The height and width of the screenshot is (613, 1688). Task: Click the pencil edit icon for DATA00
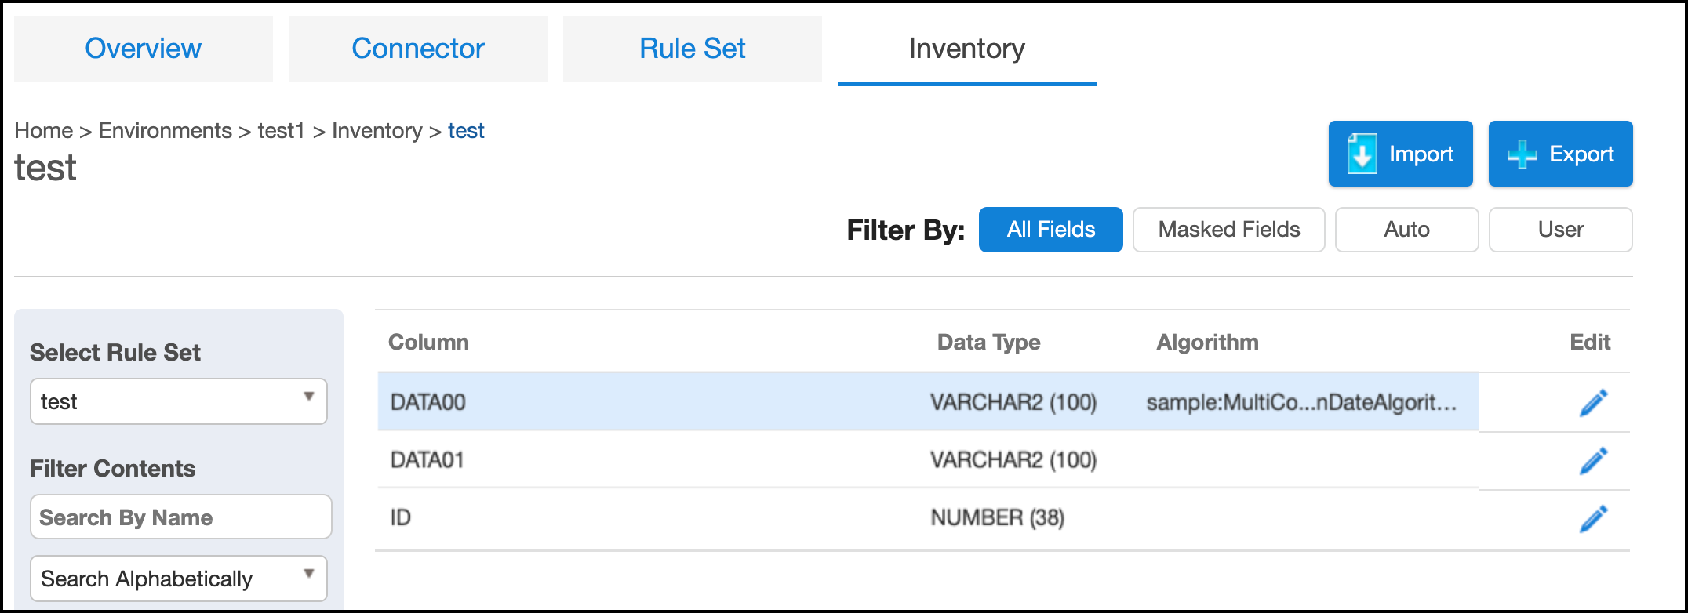pos(1593,403)
